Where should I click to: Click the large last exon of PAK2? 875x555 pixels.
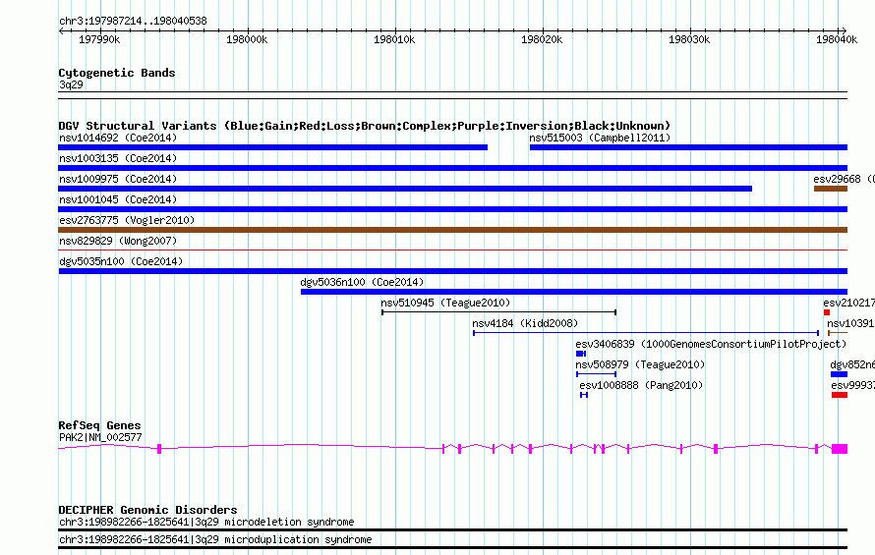coord(840,449)
